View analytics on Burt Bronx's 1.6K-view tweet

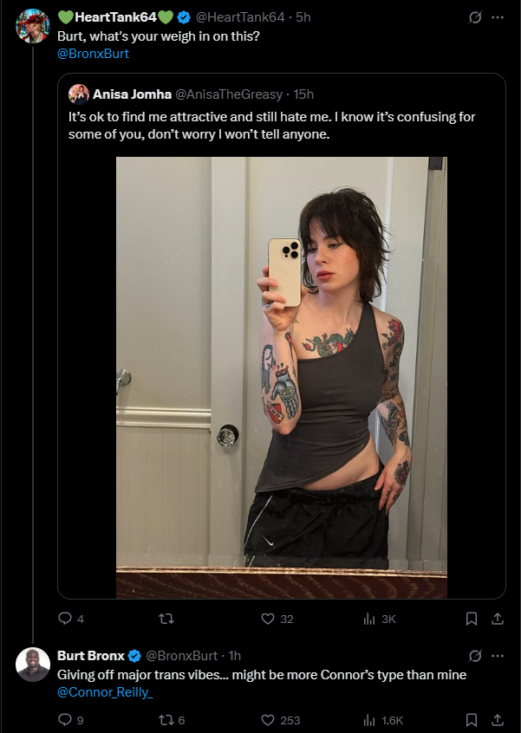pos(369,720)
